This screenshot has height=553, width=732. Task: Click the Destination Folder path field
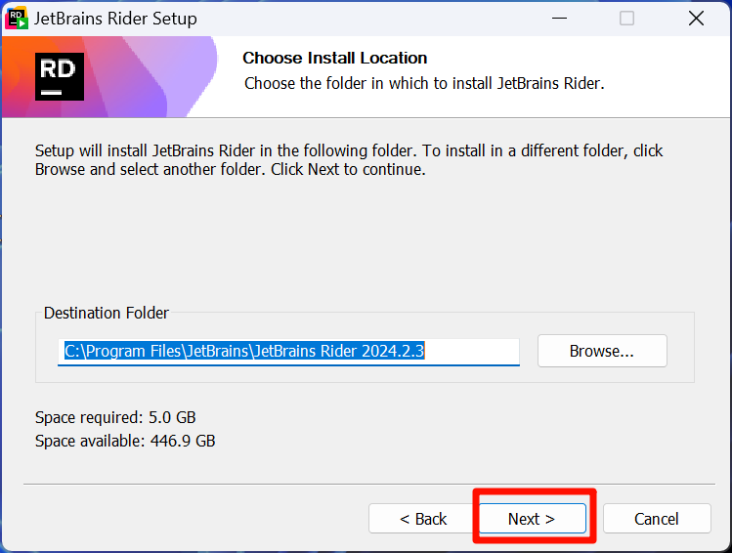coord(288,352)
